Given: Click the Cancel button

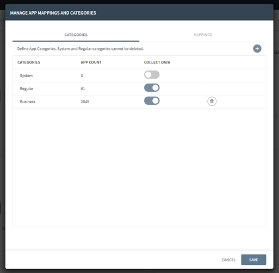Looking at the screenshot, I should pos(228,259).
